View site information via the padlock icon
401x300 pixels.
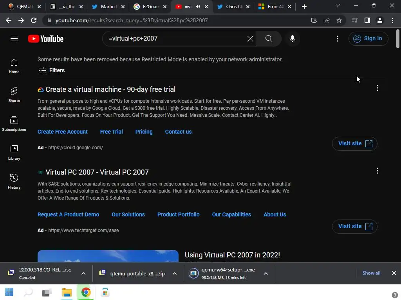49,20
